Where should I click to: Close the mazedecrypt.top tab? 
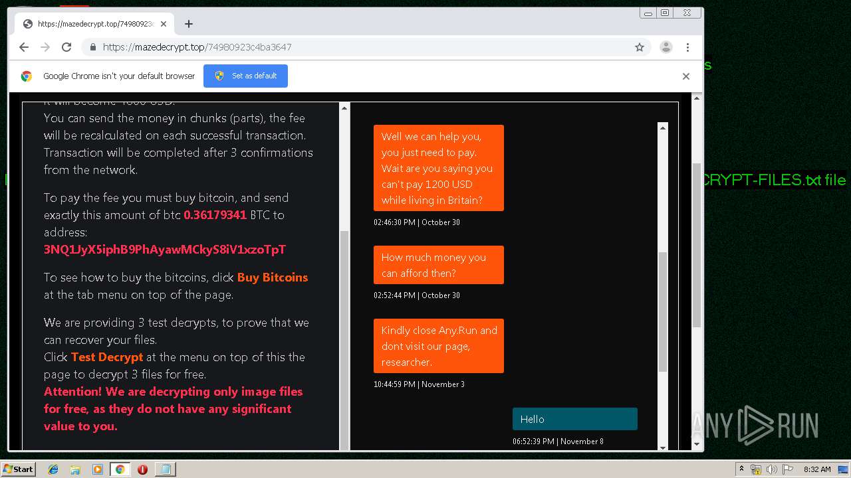point(164,24)
